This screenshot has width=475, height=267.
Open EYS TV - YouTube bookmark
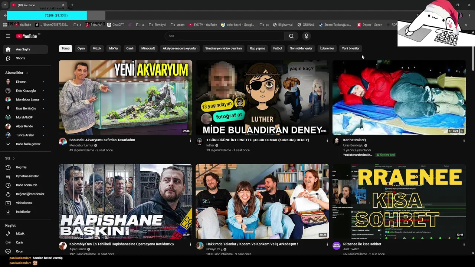pos(203,25)
